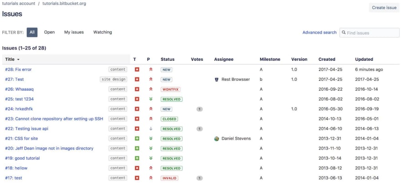Screen dimensions: 401x187
Task: Open the tutorials.bitbucket.org breadcrumb
Action: [x=64, y=4]
